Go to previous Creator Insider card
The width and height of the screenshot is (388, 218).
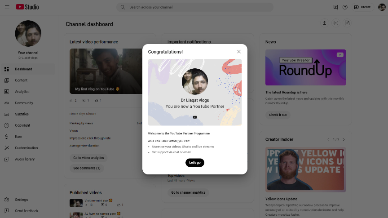pos(328,139)
